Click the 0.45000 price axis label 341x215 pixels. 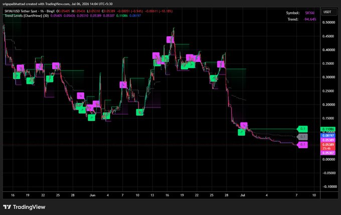[x=328, y=36]
